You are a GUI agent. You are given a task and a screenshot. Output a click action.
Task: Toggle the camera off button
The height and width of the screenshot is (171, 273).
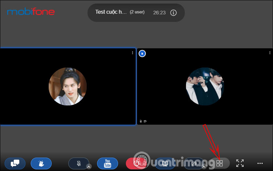tap(194, 163)
